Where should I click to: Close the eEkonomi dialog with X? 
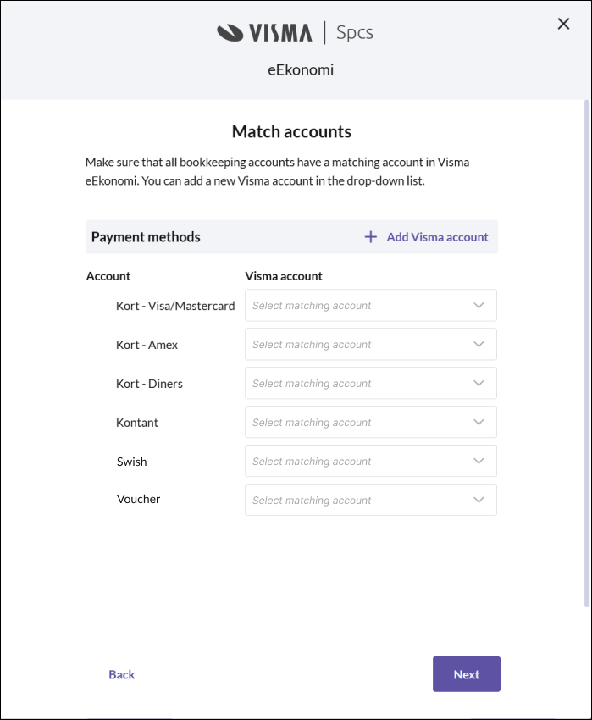click(x=563, y=24)
